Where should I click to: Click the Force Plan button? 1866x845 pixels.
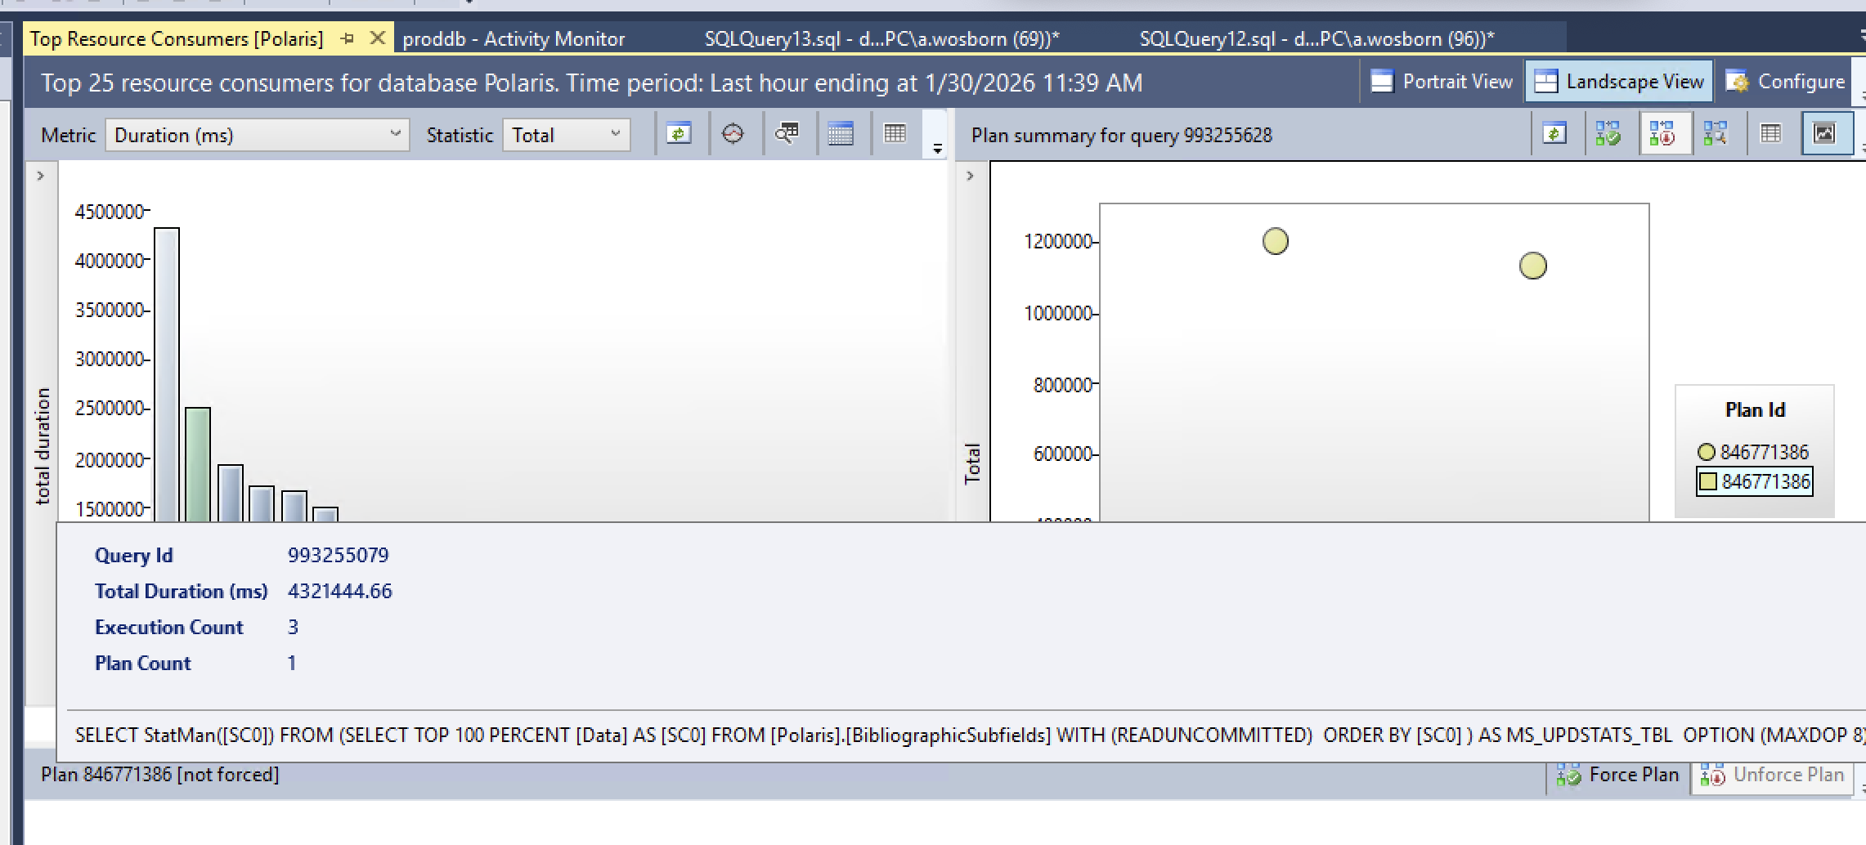[x=1618, y=775]
